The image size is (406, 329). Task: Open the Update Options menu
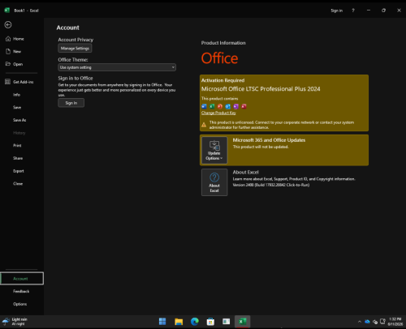[214, 151]
